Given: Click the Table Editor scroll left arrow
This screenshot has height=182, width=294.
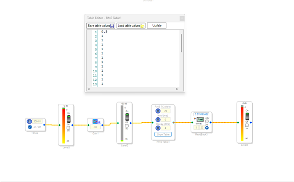Looking at the screenshot, I should point(89,89).
